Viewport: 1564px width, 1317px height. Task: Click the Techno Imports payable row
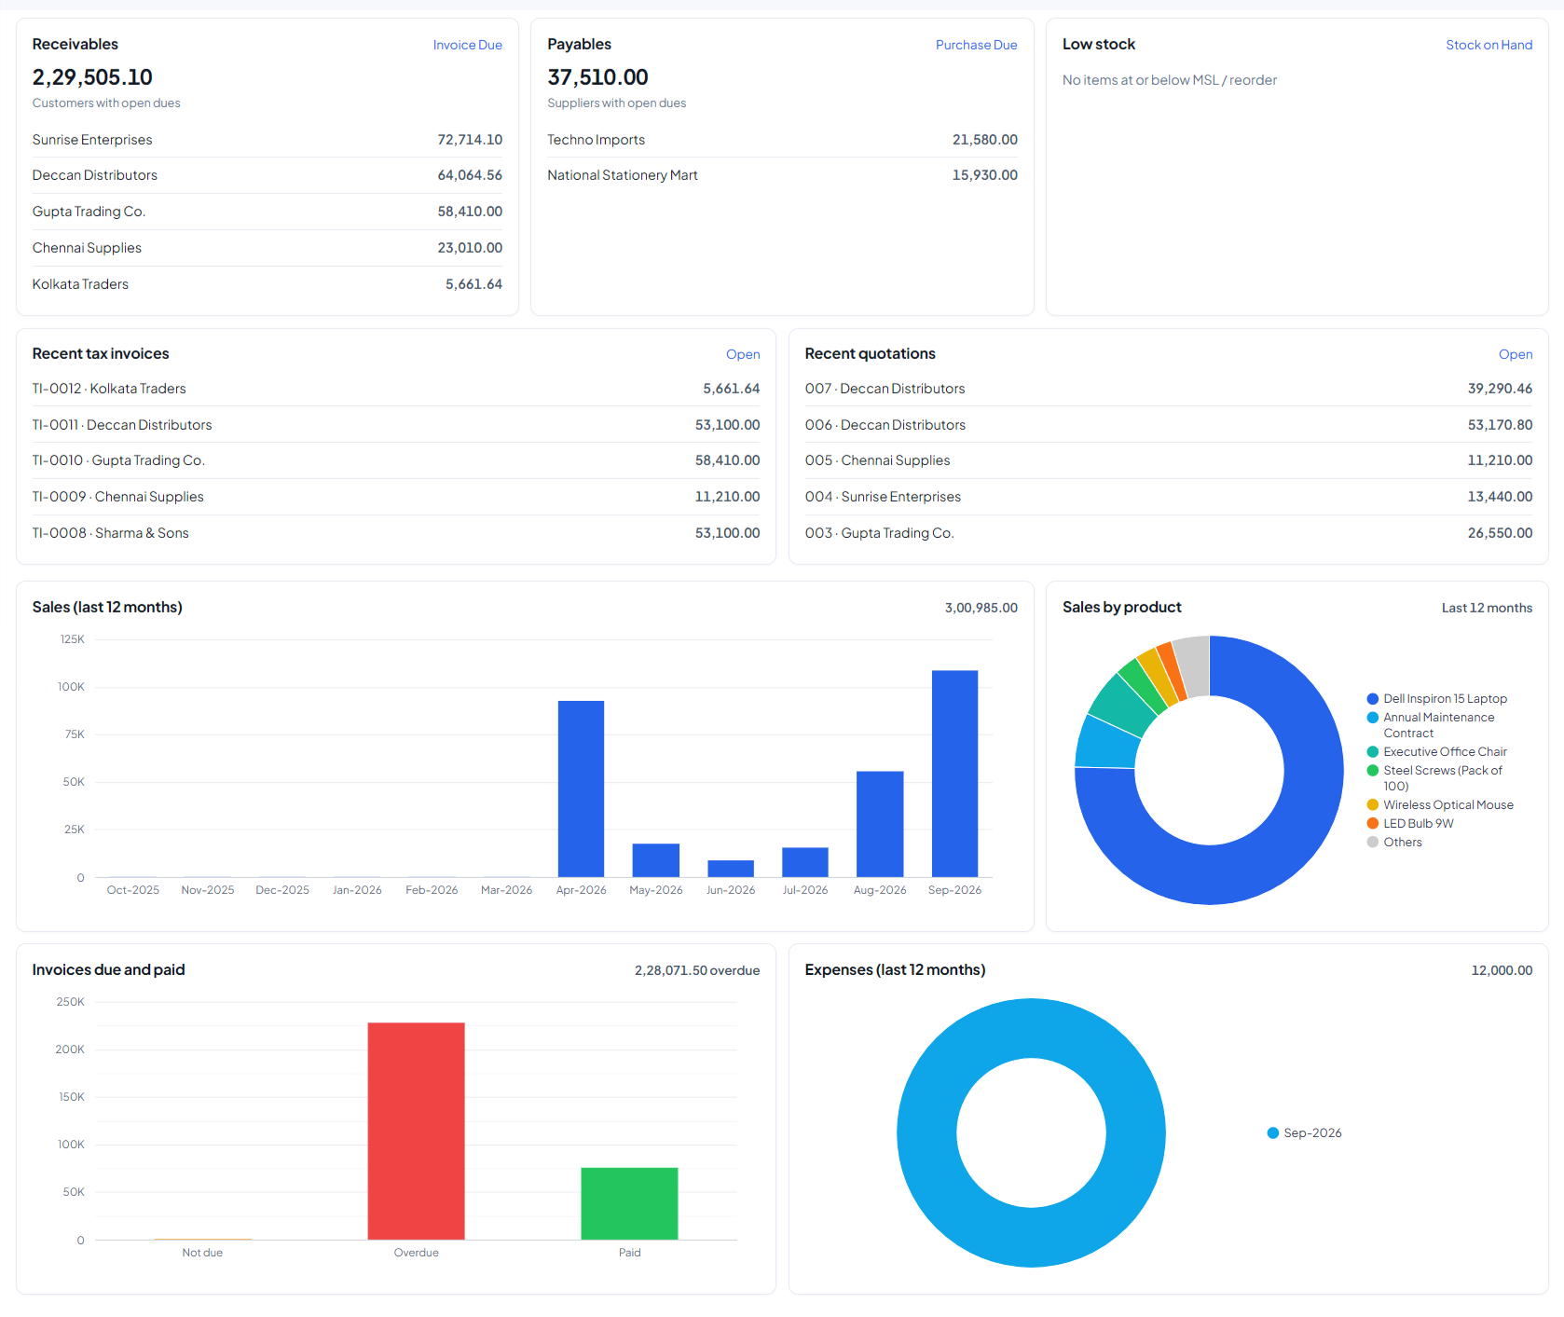point(782,140)
